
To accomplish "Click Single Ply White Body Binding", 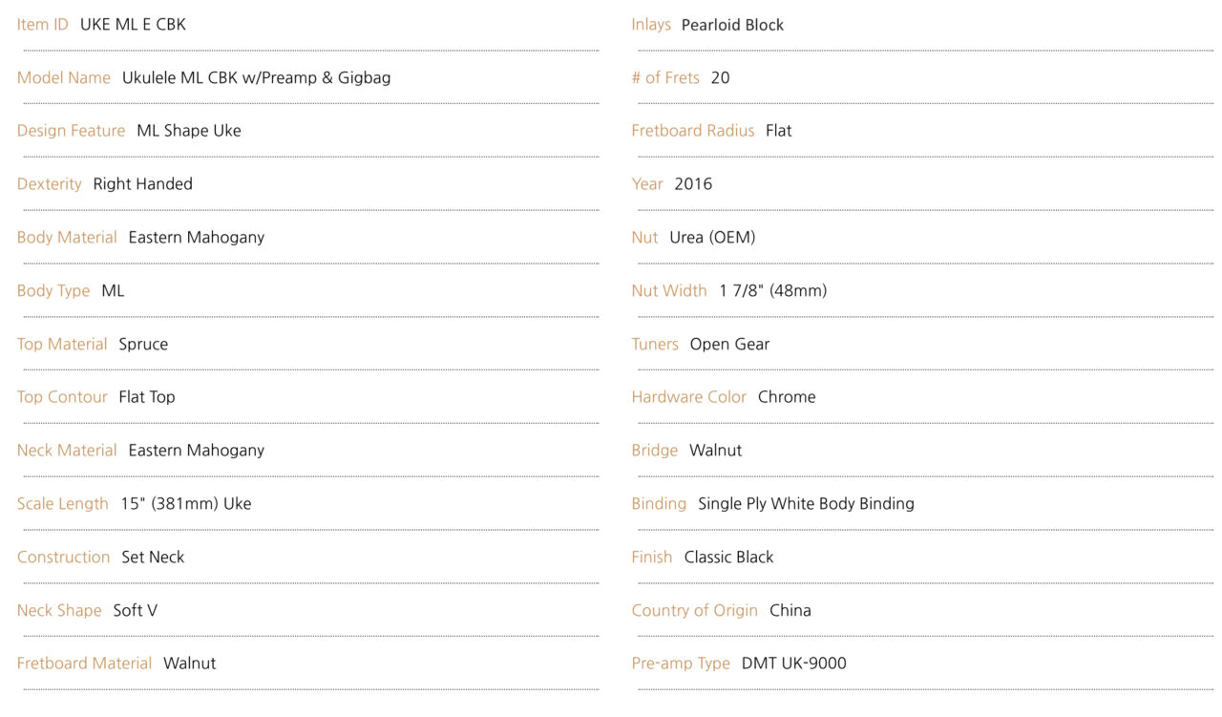I will tap(807, 504).
